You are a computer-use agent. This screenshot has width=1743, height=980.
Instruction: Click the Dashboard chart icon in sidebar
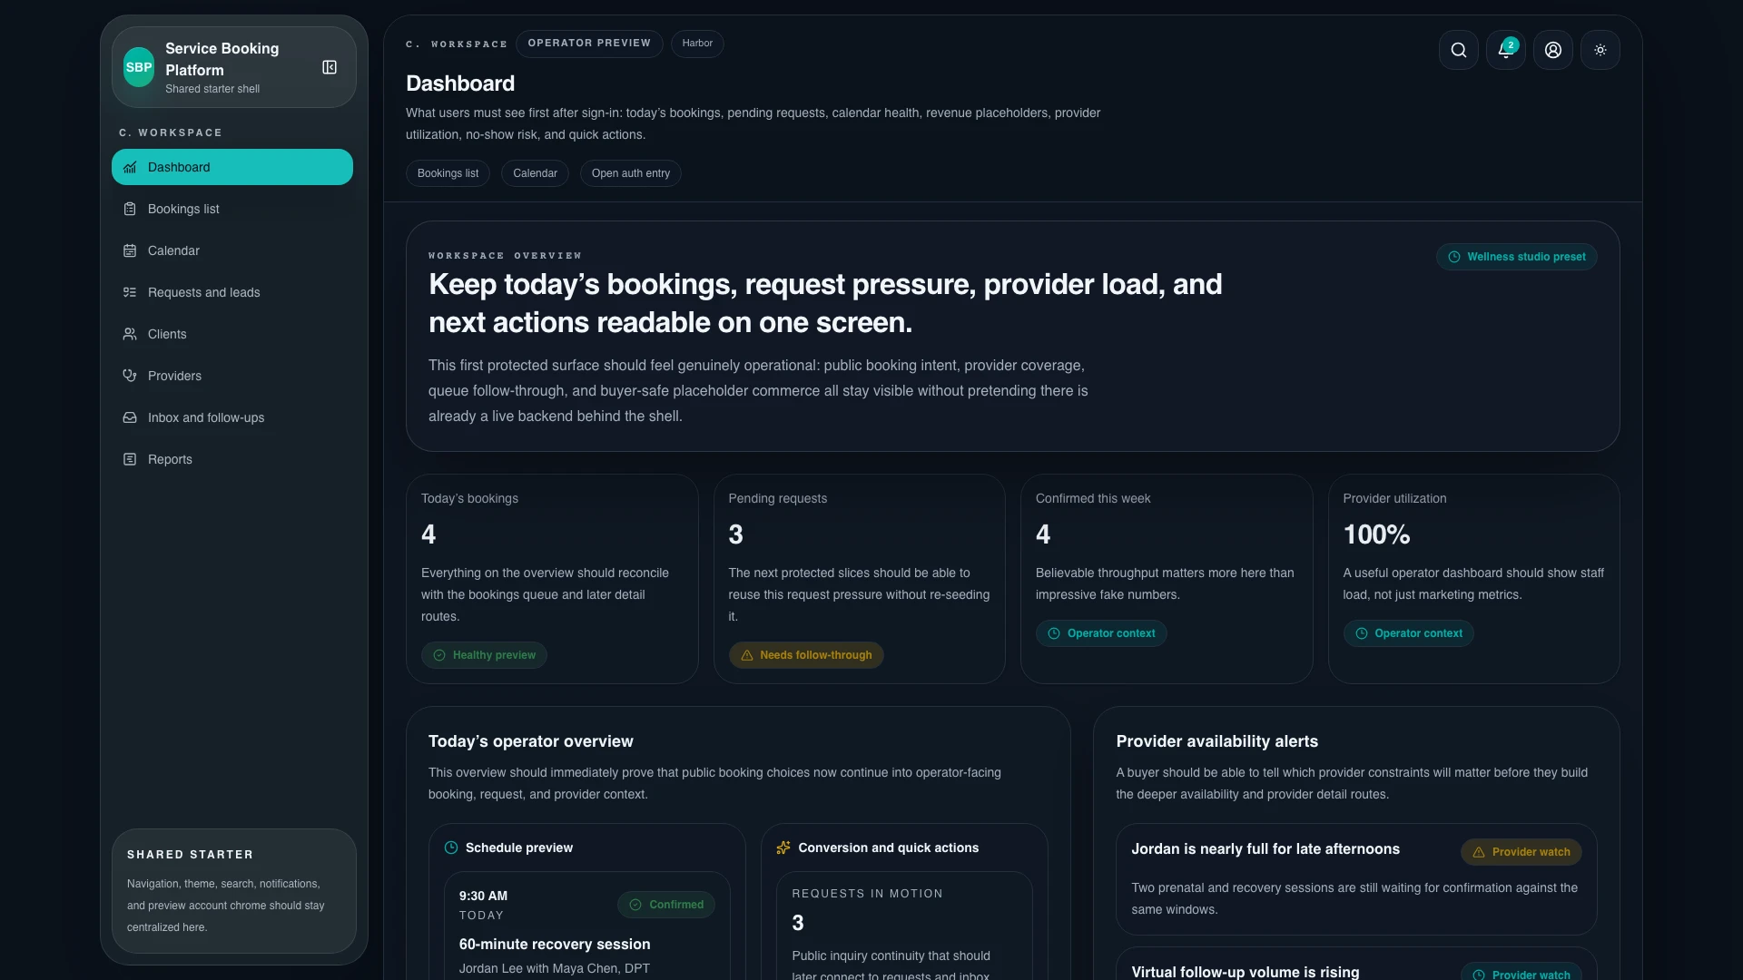coord(130,167)
